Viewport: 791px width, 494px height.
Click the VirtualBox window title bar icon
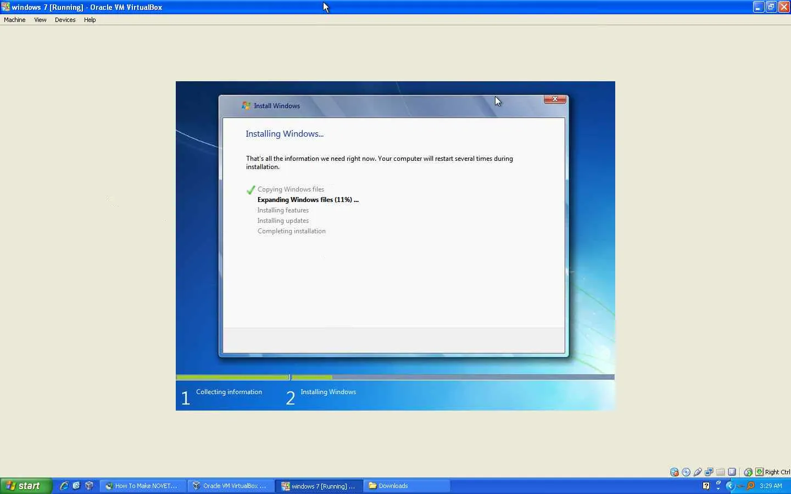tap(5, 7)
